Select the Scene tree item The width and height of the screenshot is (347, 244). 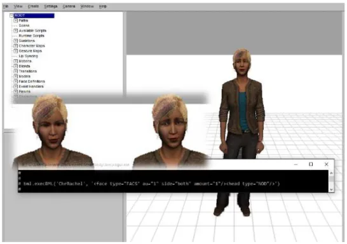point(24,25)
